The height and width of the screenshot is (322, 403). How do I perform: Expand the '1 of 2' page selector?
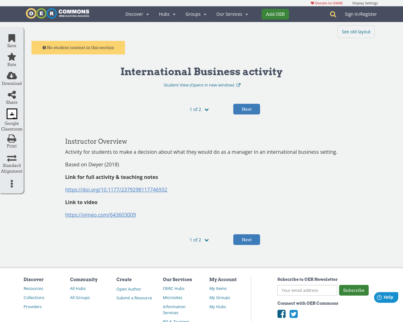click(199, 109)
